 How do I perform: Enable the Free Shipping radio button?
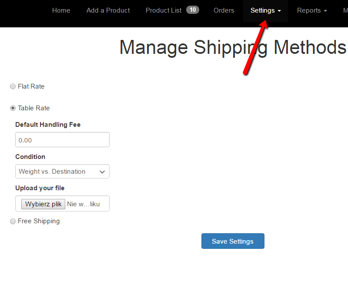pos(13,221)
